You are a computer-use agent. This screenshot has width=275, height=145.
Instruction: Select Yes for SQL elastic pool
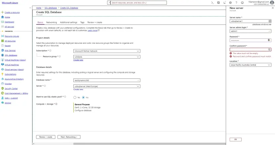coord(75,97)
